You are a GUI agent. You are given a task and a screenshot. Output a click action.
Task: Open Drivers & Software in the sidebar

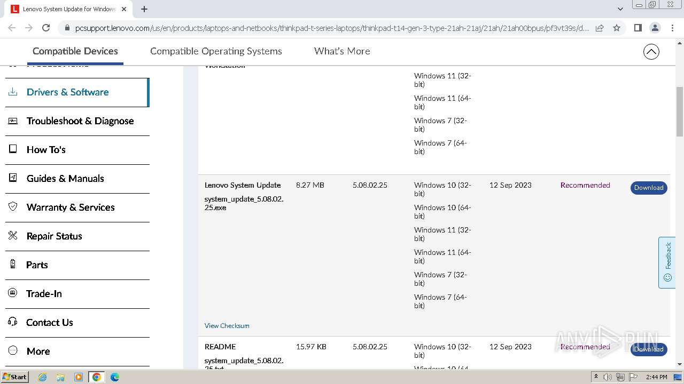(x=77, y=92)
